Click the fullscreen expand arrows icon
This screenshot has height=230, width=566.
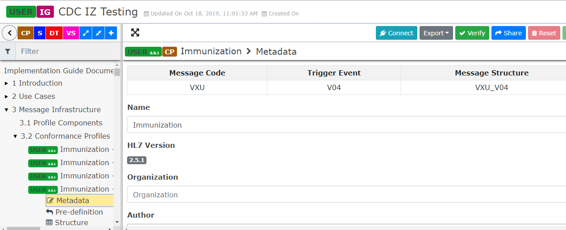pos(135,33)
